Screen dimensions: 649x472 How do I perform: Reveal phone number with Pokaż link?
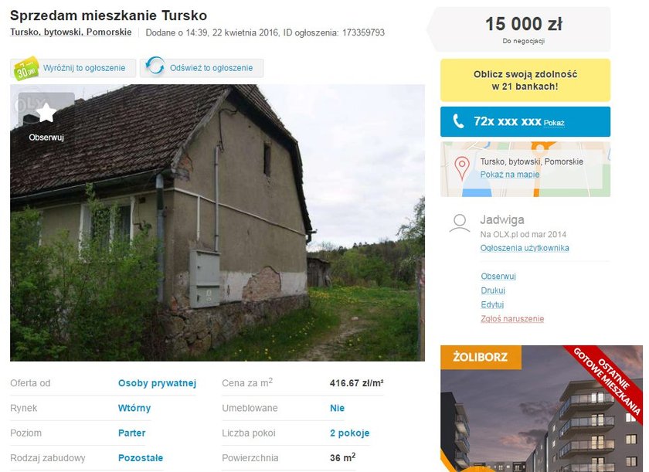pos(554,123)
